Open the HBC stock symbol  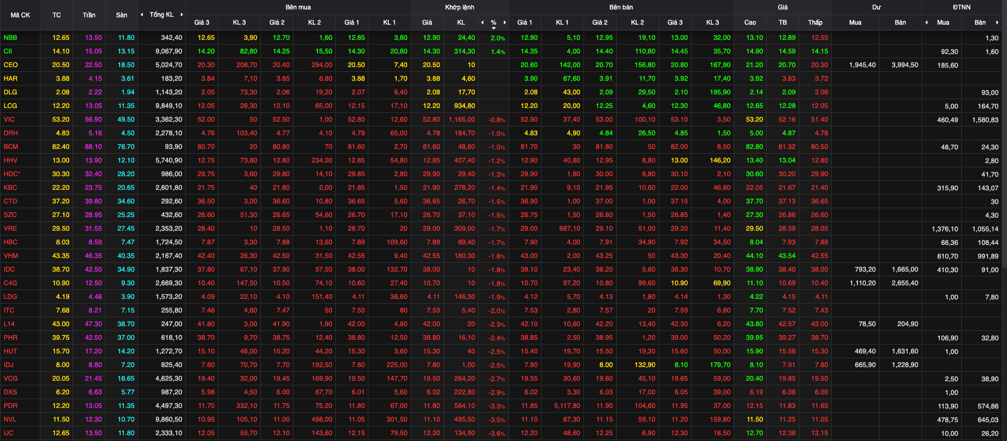pos(10,242)
